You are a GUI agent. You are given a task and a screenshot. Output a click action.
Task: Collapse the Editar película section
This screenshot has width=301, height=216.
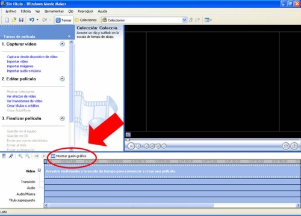click(x=63, y=79)
